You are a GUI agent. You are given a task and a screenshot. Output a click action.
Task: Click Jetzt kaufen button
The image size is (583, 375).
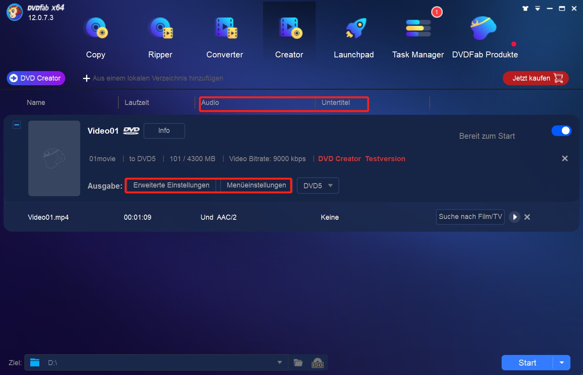[x=536, y=78]
